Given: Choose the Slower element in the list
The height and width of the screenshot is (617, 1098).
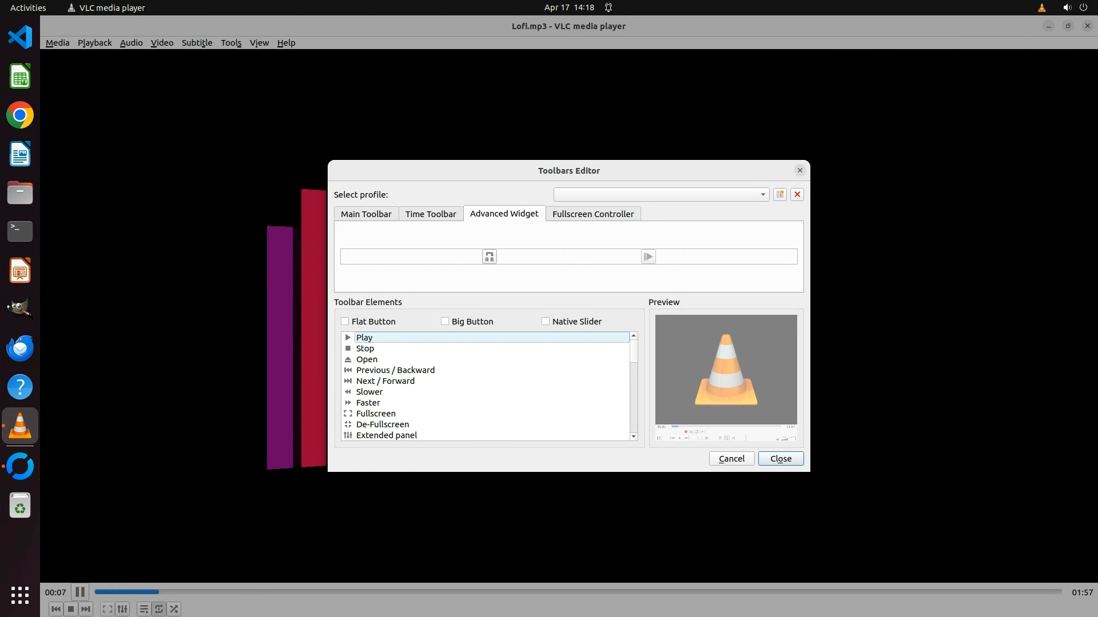Looking at the screenshot, I should 369,392.
